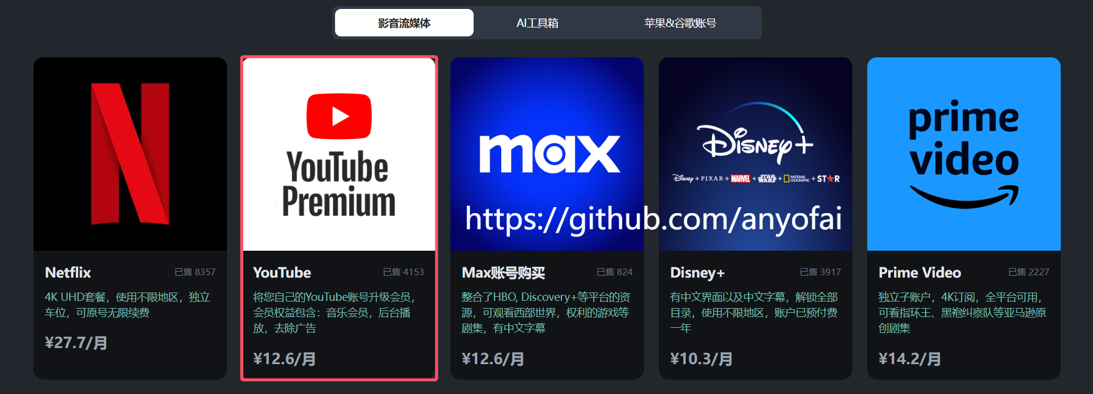
Task: Open the Netflix logo thumbnail
Action: pyautogui.click(x=130, y=154)
